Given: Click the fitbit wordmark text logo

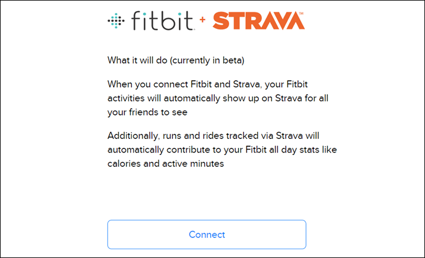Looking at the screenshot, I should coord(162,21).
